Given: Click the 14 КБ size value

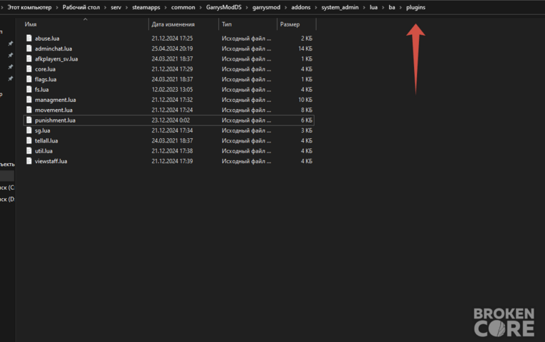Looking at the screenshot, I should coord(305,48).
